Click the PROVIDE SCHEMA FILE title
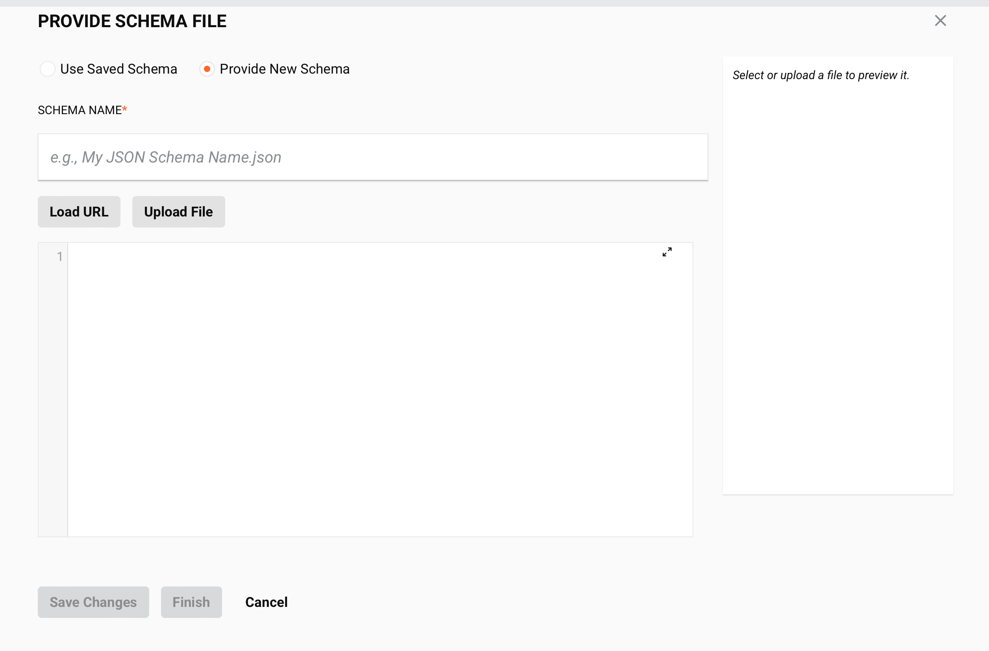Viewport: 989px width, 651px height. pyautogui.click(x=132, y=20)
